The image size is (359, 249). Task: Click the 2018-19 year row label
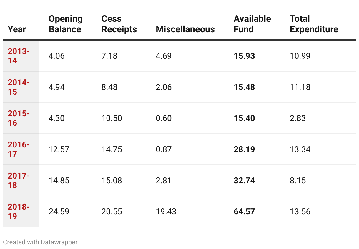tap(19, 211)
